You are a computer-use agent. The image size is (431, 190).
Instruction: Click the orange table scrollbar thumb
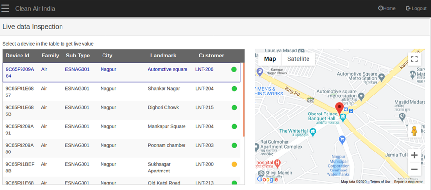(244, 99)
